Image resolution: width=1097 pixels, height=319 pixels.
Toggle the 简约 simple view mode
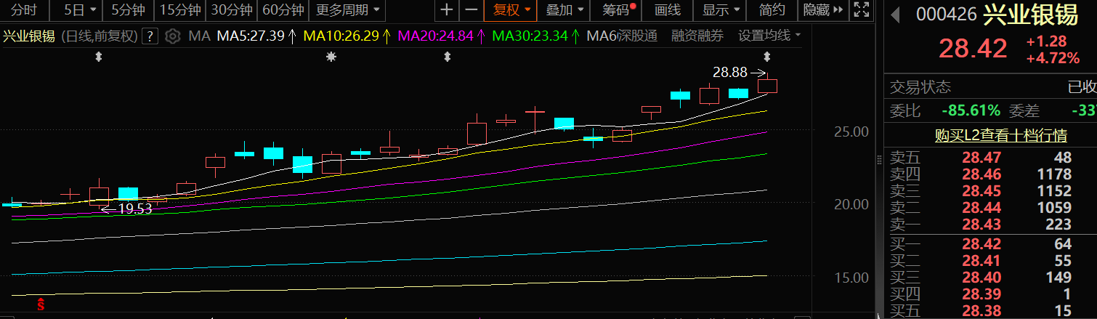tap(772, 10)
